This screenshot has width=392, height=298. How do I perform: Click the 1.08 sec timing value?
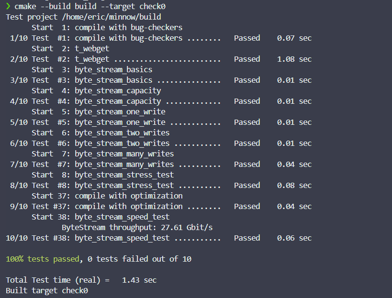coord(294,59)
